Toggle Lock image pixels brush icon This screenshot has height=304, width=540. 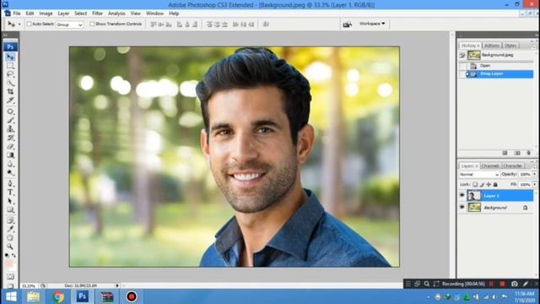pos(482,185)
